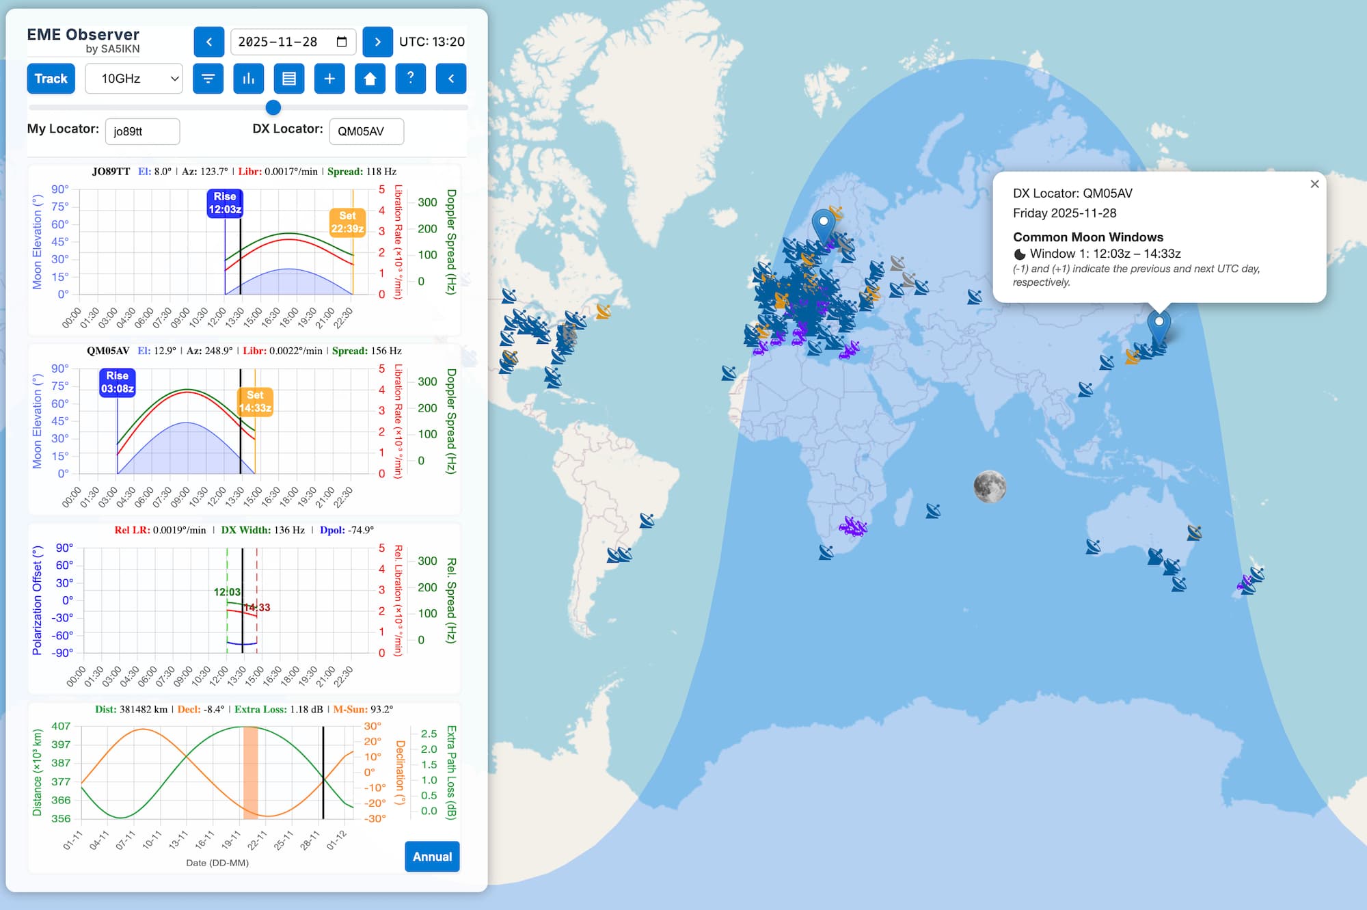
Task: Click the moon icon on the map
Action: [989, 487]
